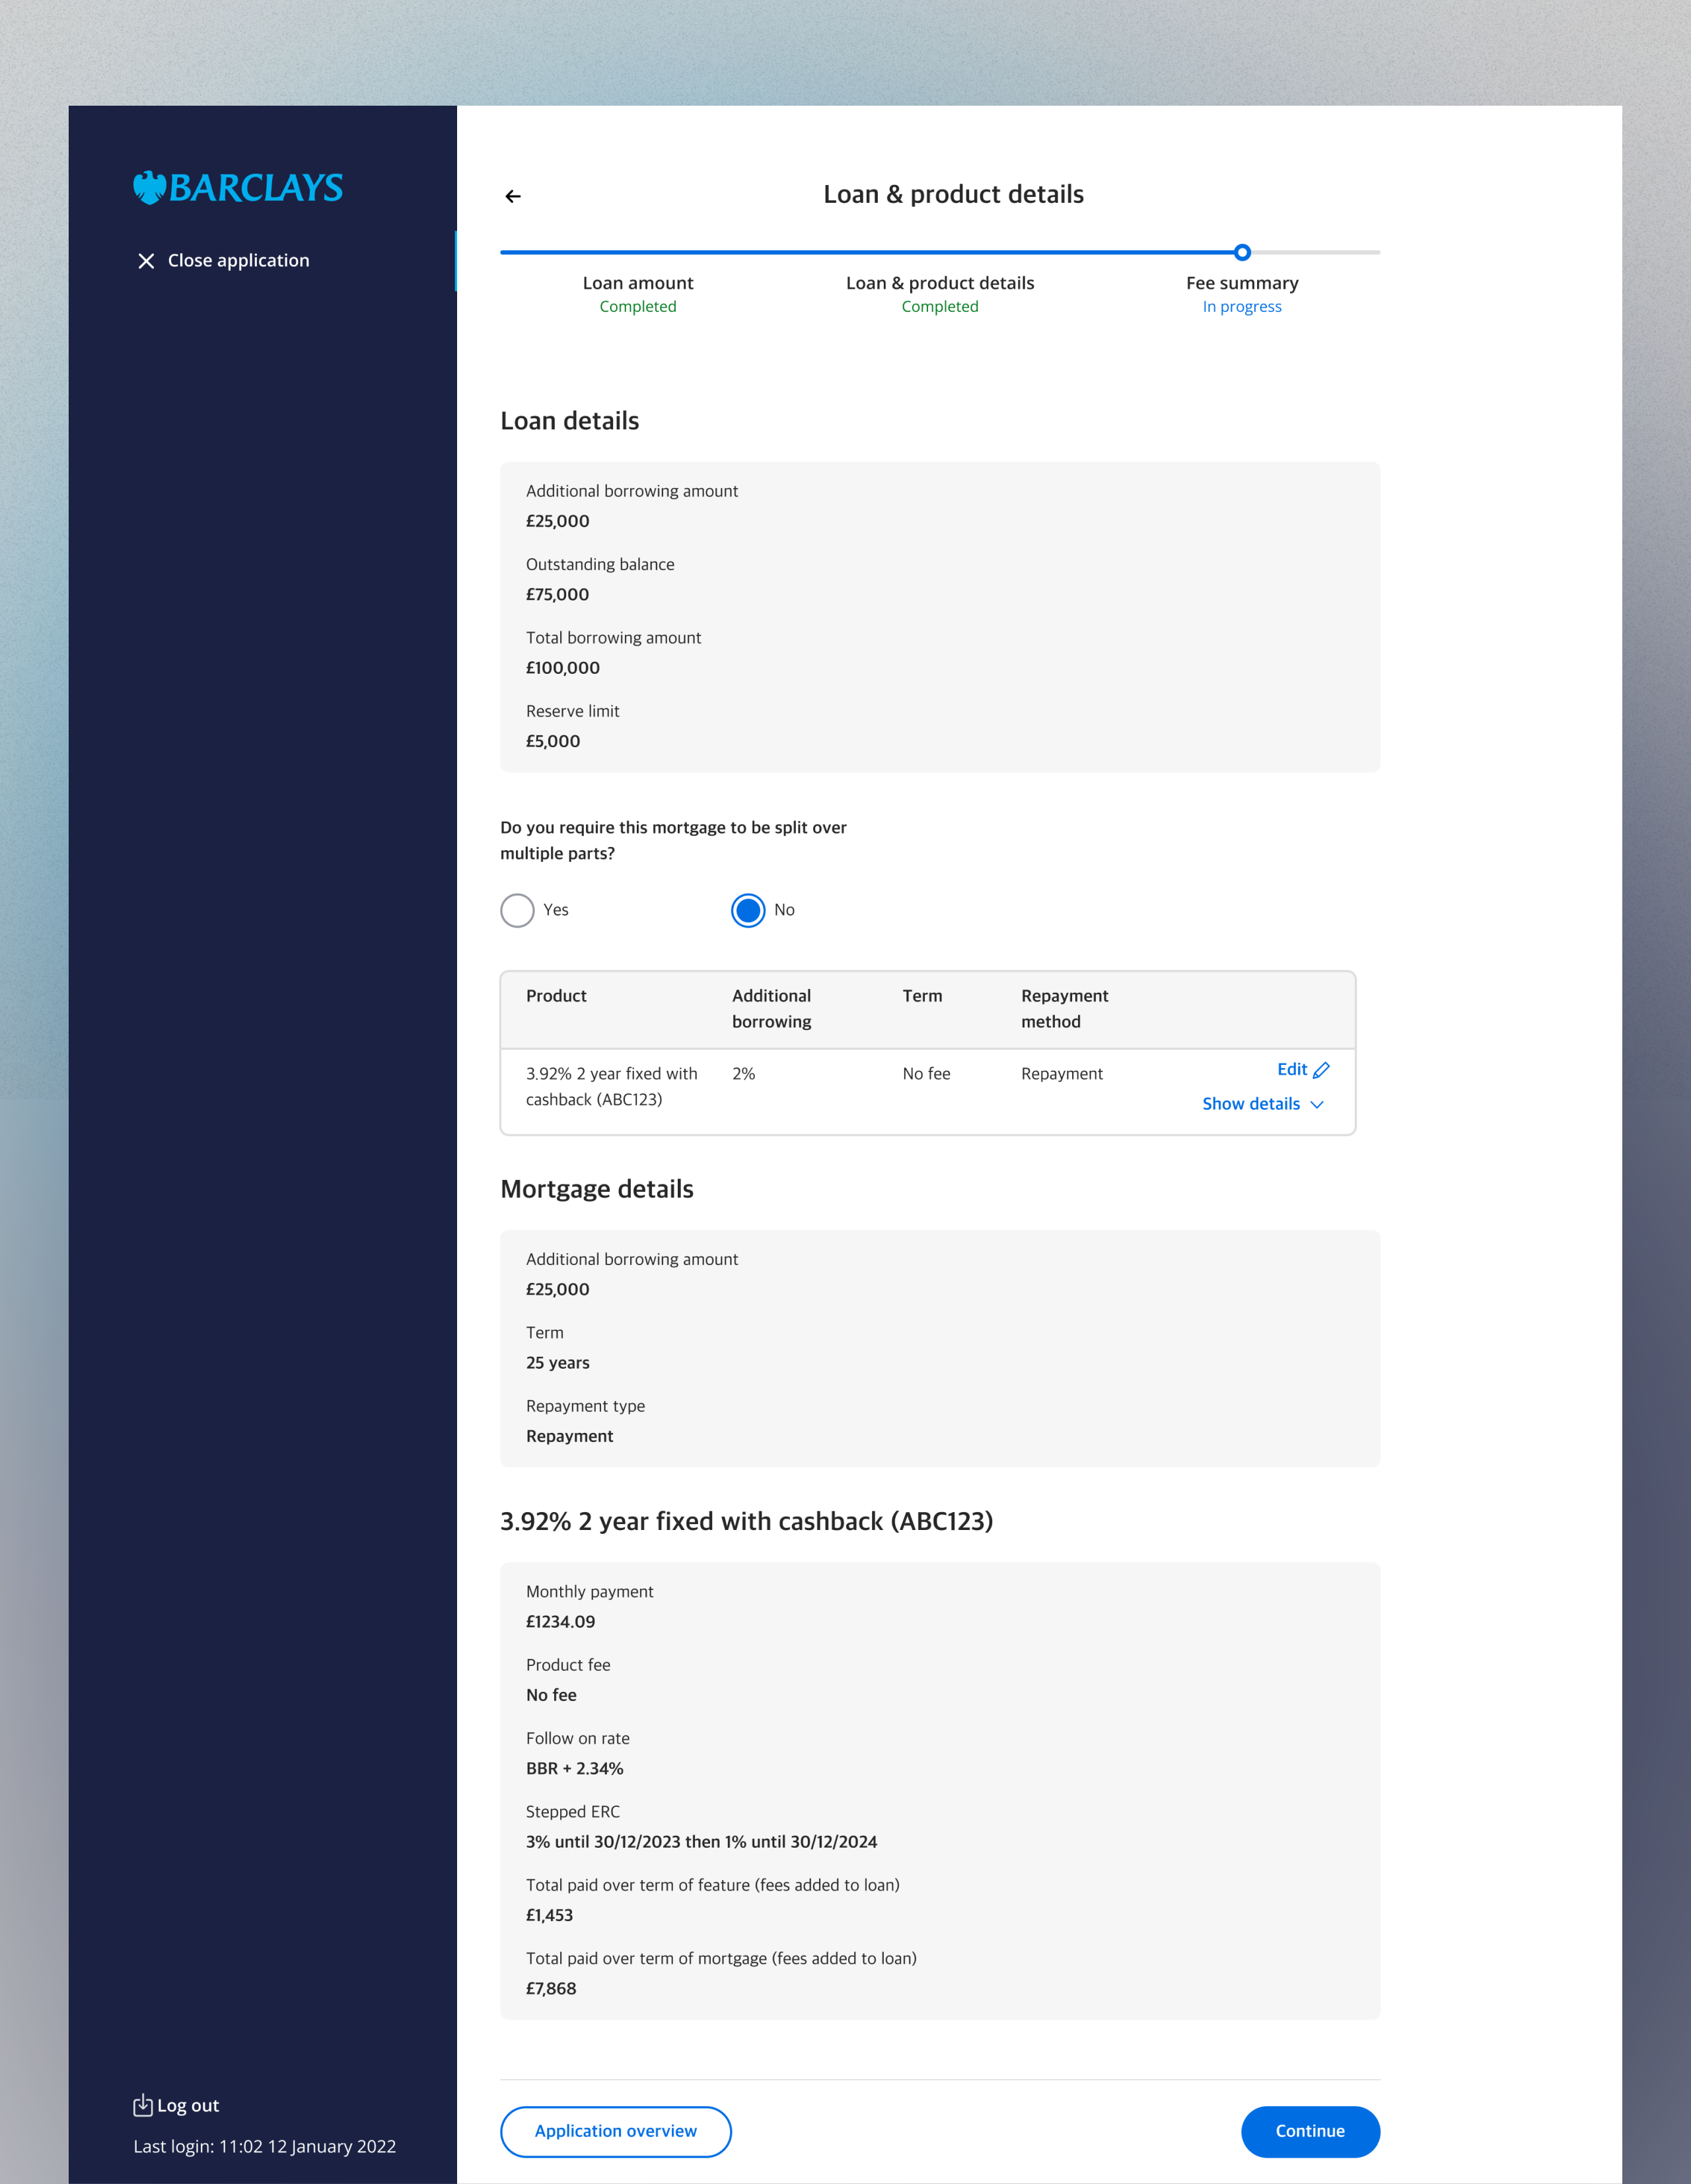The width and height of the screenshot is (1691, 2184).
Task: Click the £100,000 total borrowing value
Action: coord(563,667)
